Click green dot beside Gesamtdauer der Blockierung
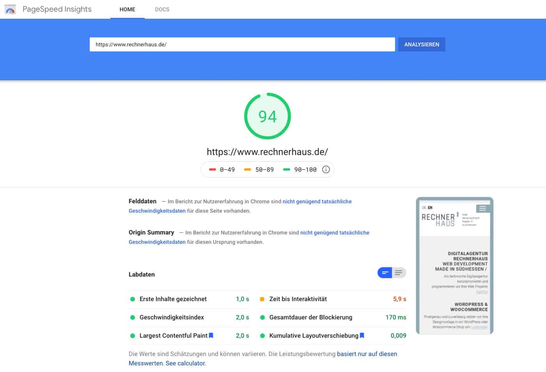Viewport: 546px width, 372px height. (x=262, y=317)
